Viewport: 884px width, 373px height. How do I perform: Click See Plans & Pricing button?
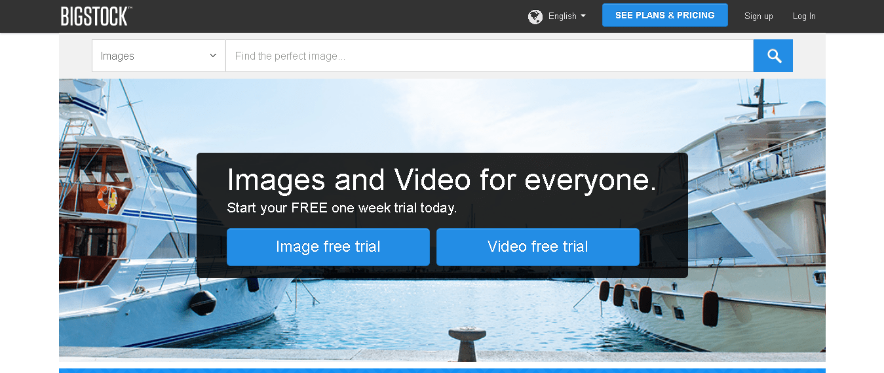(x=665, y=15)
